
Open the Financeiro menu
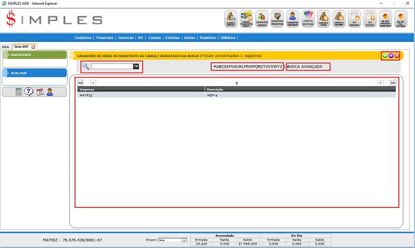click(x=105, y=38)
